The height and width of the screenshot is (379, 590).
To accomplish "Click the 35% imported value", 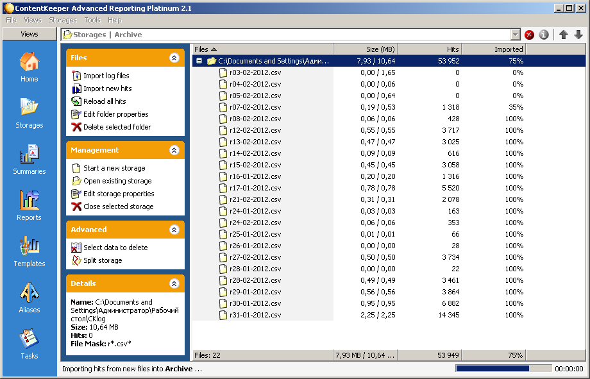I will 516,107.
